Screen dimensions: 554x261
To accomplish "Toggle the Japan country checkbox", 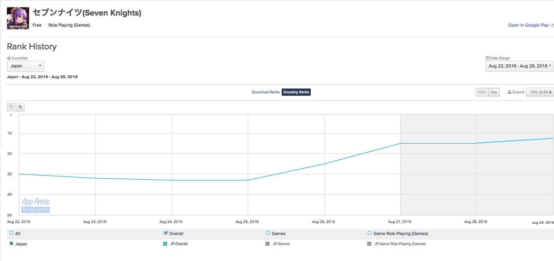I will point(11,244).
